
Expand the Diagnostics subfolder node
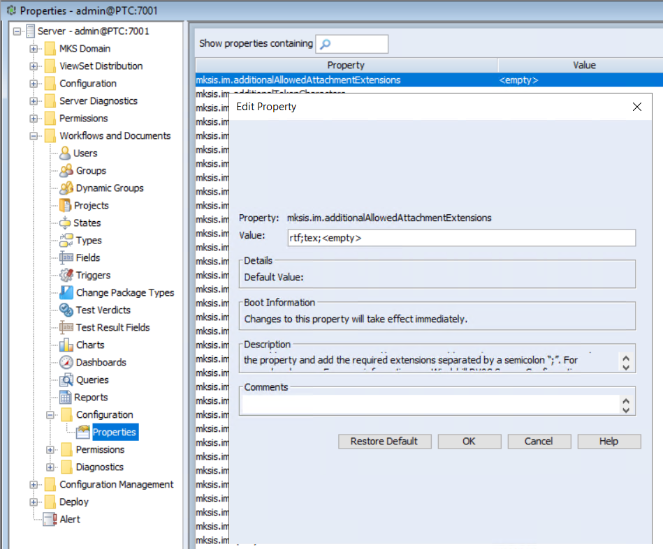point(50,467)
